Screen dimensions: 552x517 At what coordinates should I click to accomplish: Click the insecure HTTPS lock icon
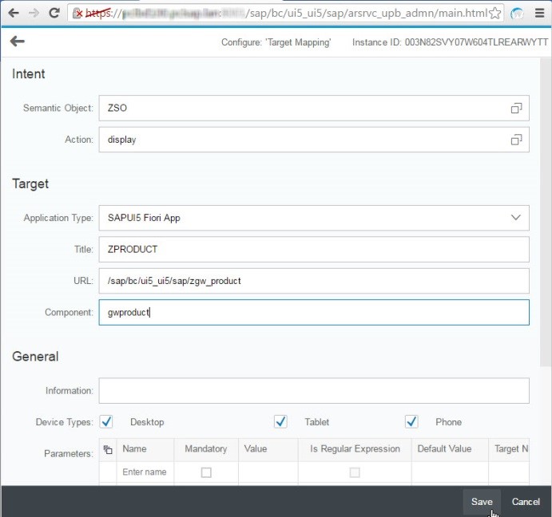[x=78, y=14]
